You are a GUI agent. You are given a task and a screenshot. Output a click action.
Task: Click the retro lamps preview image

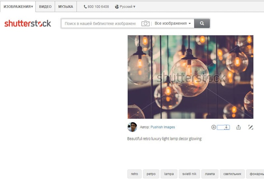click(x=190, y=77)
